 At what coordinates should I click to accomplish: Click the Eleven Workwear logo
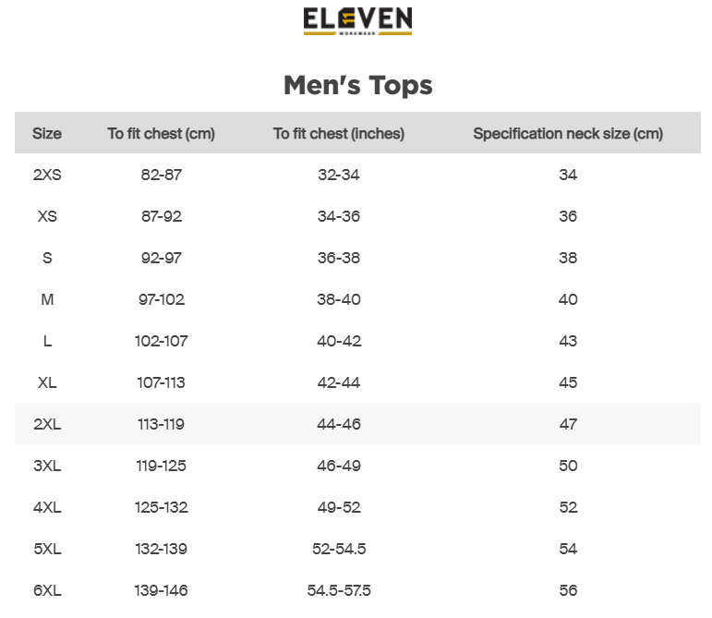[x=357, y=21]
